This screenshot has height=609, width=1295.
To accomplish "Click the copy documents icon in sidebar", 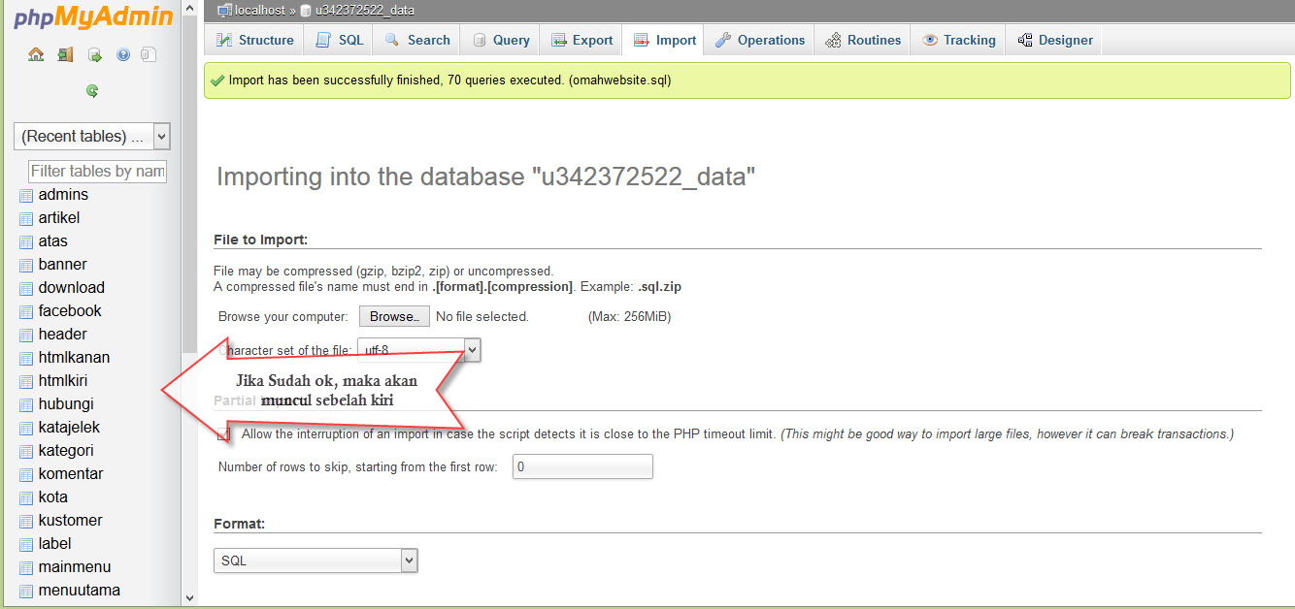I will 149,55.
